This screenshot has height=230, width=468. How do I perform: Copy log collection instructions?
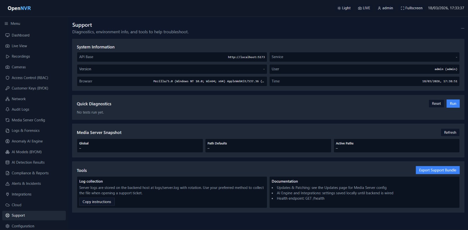pyautogui.click(x=97, y=202)
